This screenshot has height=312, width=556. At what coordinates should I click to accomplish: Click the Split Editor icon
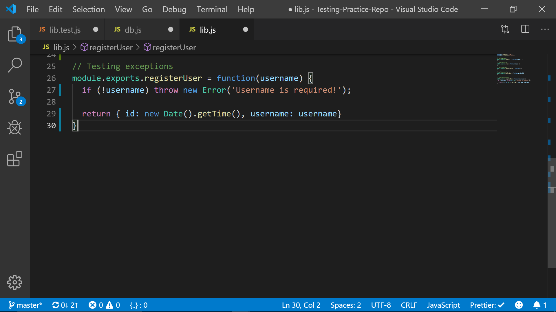(x=525, y=29)
